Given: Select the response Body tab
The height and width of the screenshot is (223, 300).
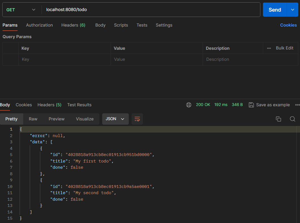Looking at the screenshot, I should pos(5,105).
